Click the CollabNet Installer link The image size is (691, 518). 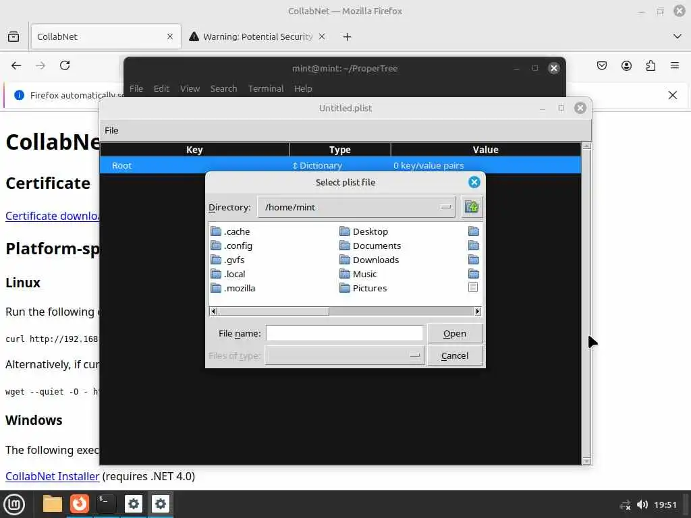pos(53,476)
